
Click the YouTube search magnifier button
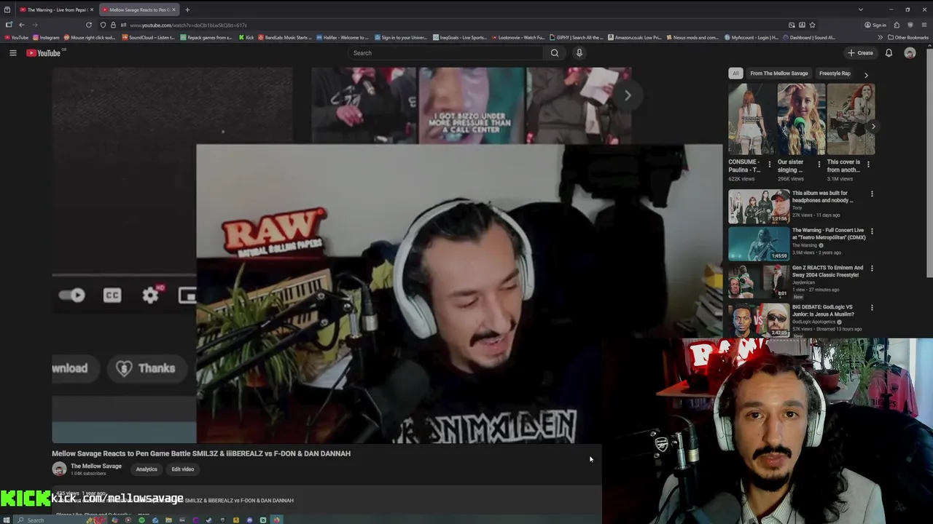click(x=555, y=53)
